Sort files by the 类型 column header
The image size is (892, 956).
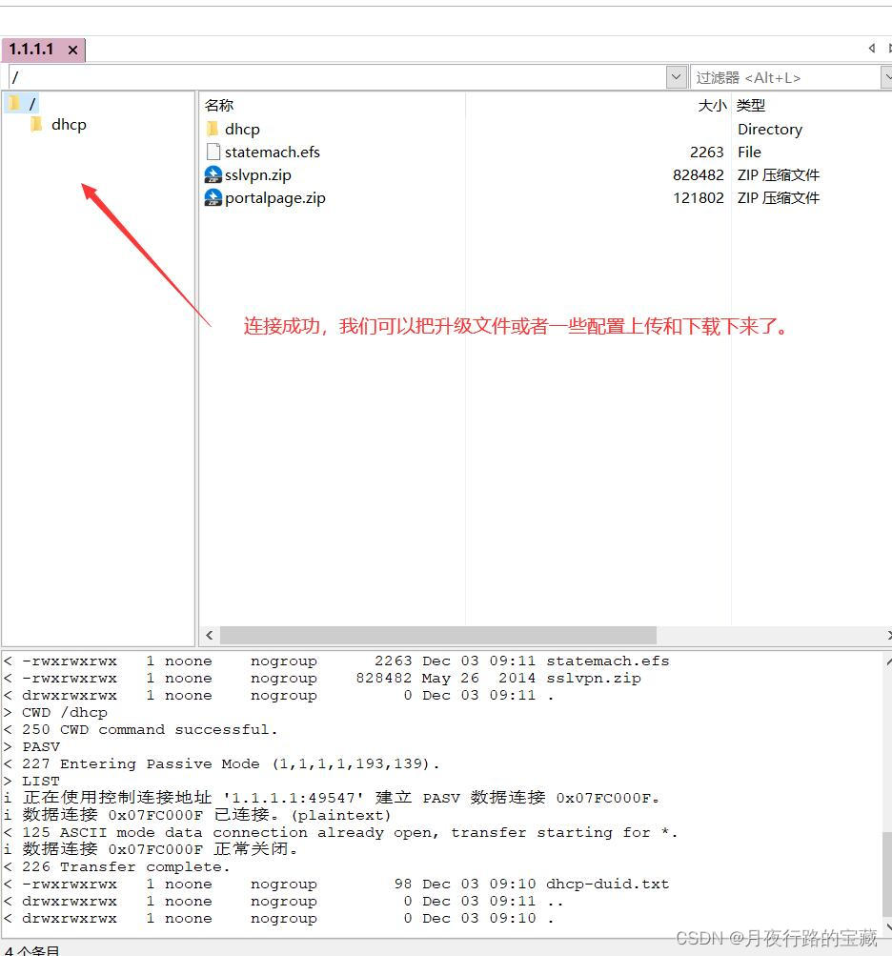coord(751,105)
